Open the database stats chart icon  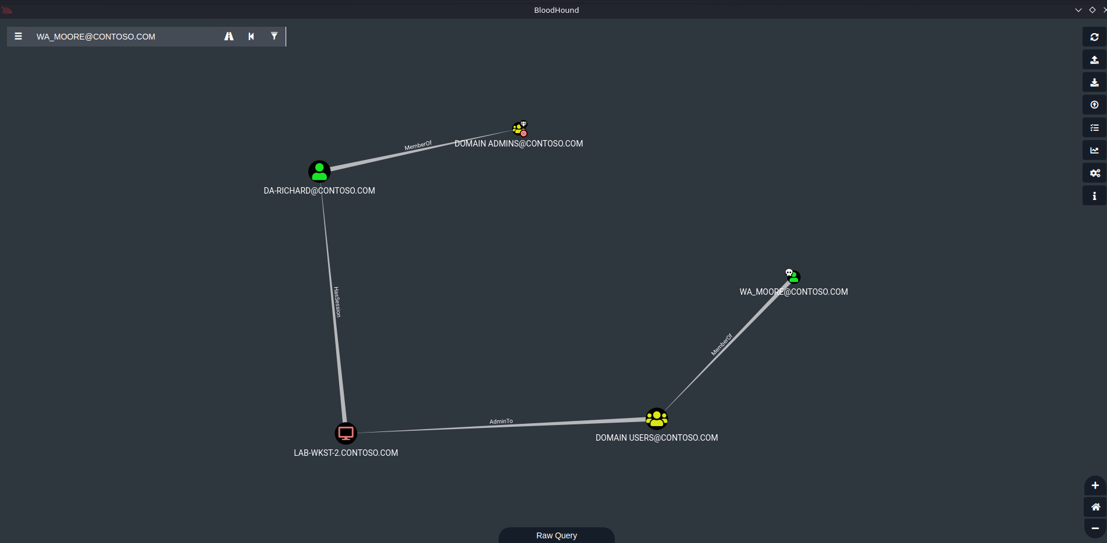[x=1094, y=150]
